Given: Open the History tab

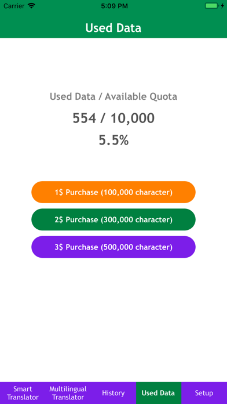Looking at the screenshot, I should tap(113, 393).
